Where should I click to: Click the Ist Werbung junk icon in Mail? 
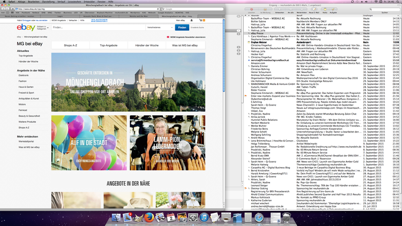[x=265, y=9]
